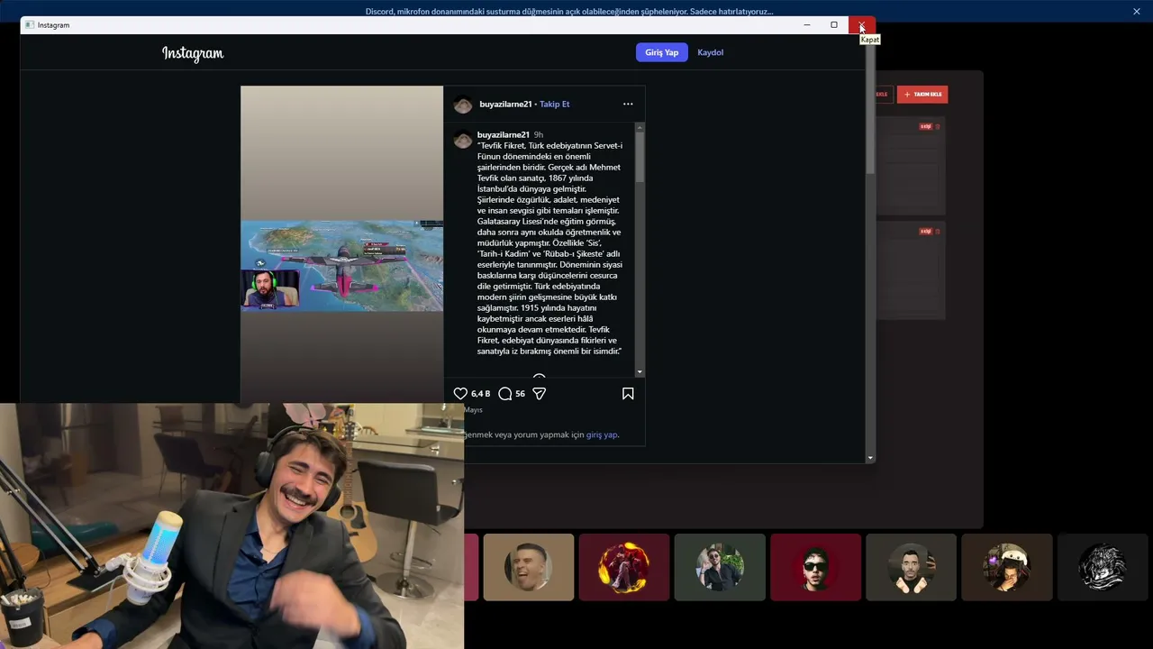Click the caption scrollbar down arrow
Screen dimensions: 1153x649
click(640, 372)
